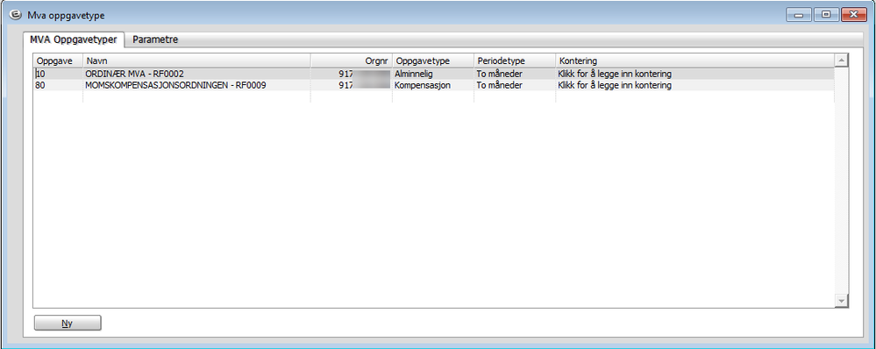Click 'To måneder' in ORDINÆR MVA row
This screenshot has width=876, height=349.
[515, 74]
